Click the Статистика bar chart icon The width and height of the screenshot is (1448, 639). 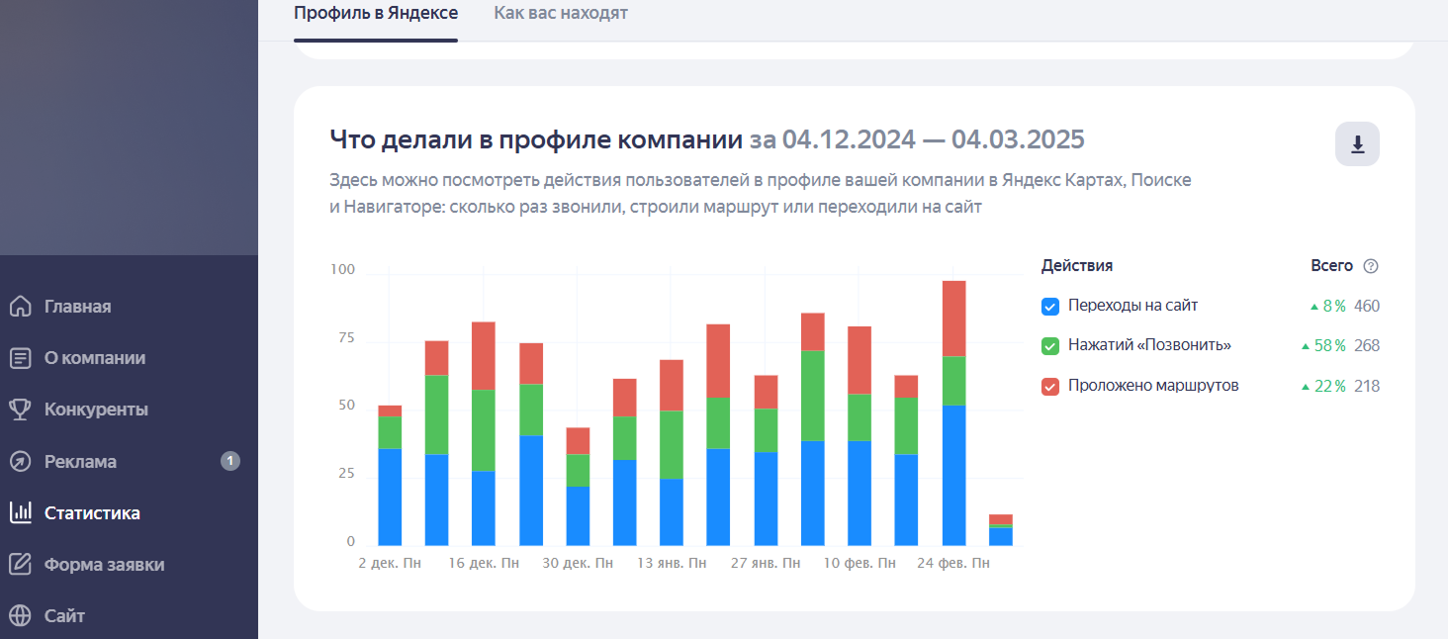(20, 512)
